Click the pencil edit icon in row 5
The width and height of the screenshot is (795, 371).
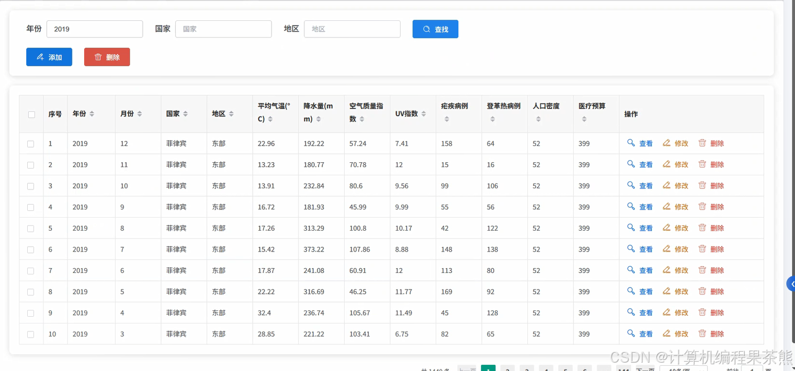(x=666, y=228)
